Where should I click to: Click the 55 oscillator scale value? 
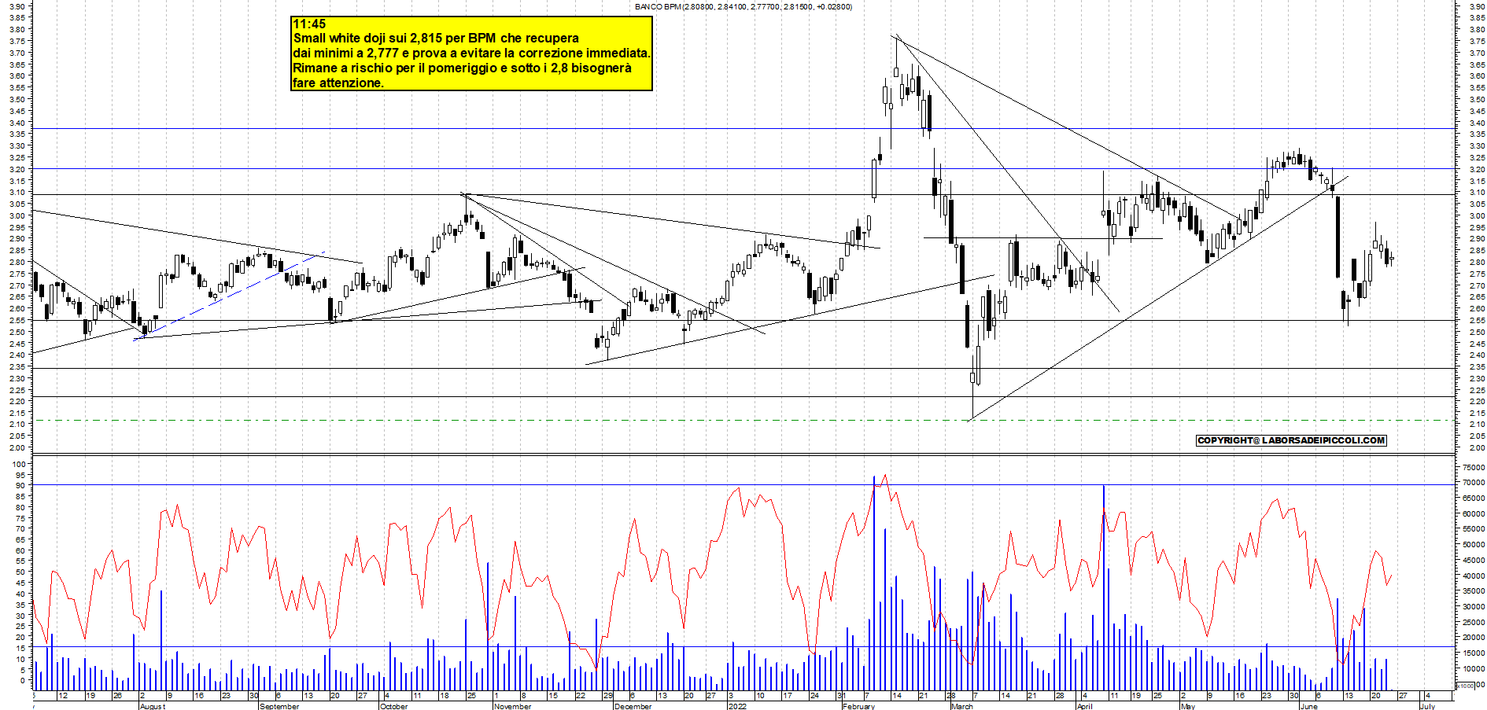pyautogui.click(x=21, y=561)
